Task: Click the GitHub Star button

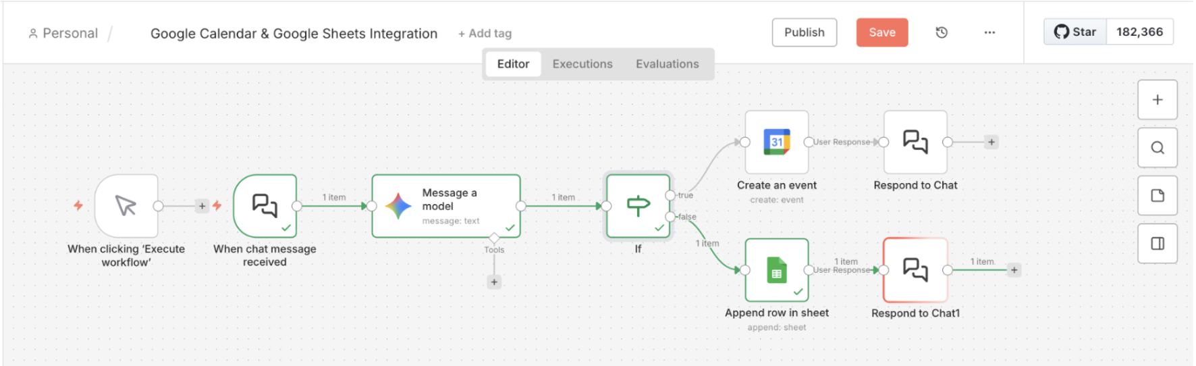Action: click(1075, 32)
